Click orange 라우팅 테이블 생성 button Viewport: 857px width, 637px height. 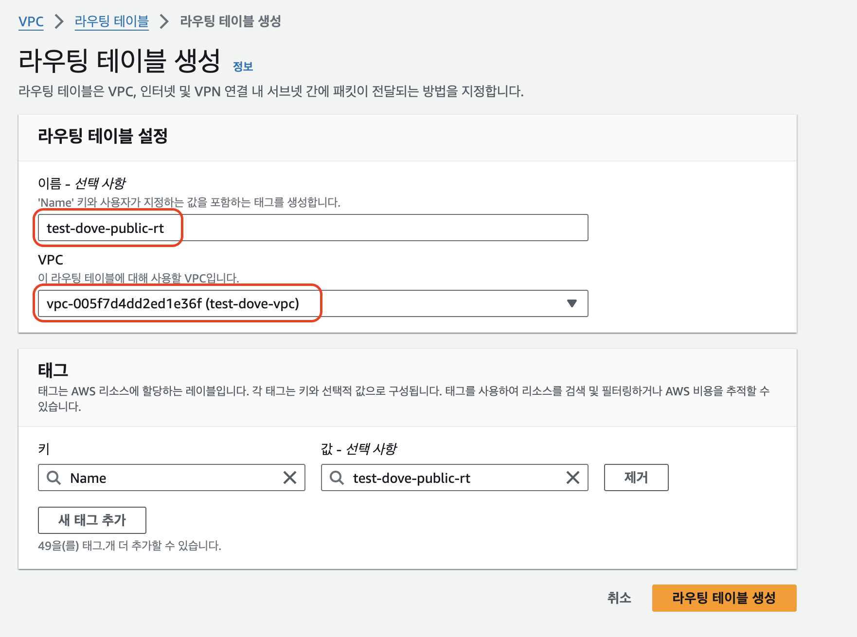(x=724, y=598)
